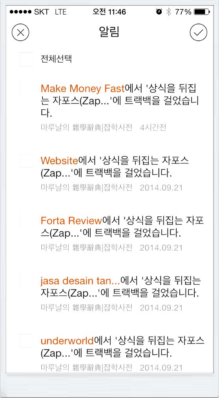Check the Make Money Fast notification box
219x398 pixels.
(x=26, y=88)
